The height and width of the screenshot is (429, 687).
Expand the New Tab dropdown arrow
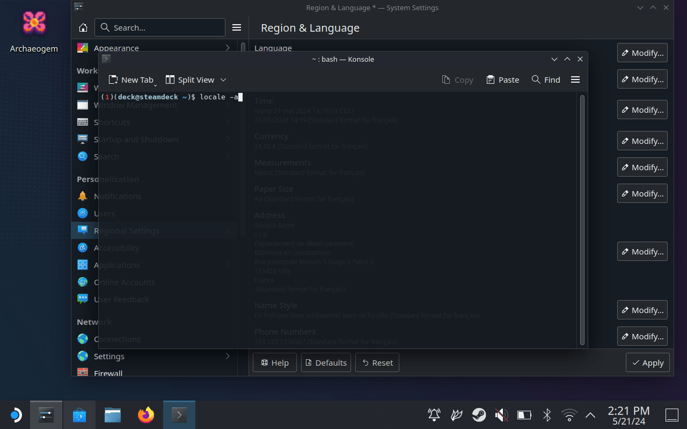pyautogui.click(x=156, y=85)
